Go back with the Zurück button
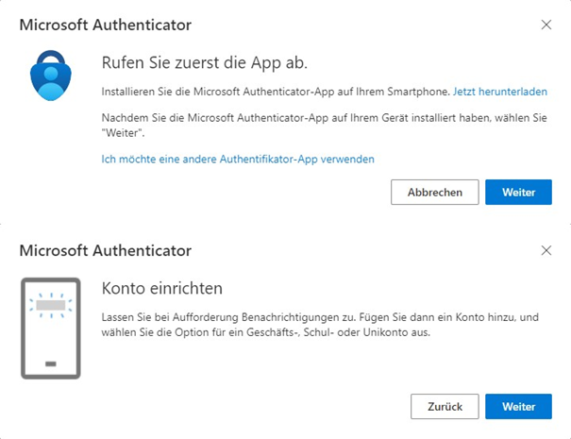Viewport: 571px width, 439px height. pyautogui.click(x=445, y=407)
